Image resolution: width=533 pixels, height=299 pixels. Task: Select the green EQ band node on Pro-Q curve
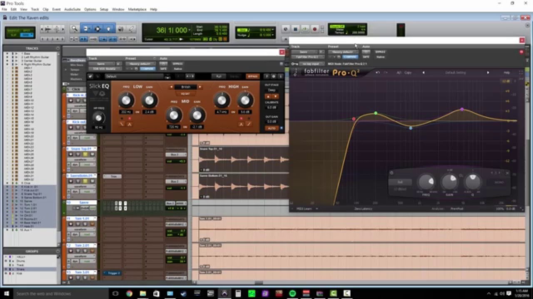click(376, 113)
